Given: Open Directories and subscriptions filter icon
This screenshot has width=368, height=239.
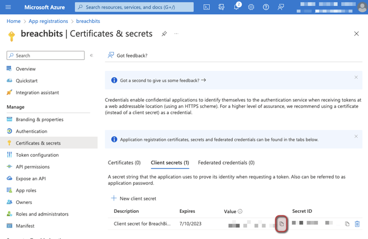Looking at the screenshot, I should [x=221, y=7].
